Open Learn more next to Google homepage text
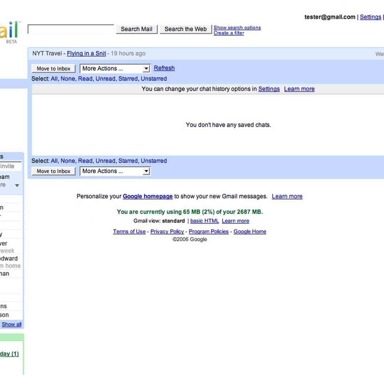This screenshot has height=384, width=384. point(287,196)
